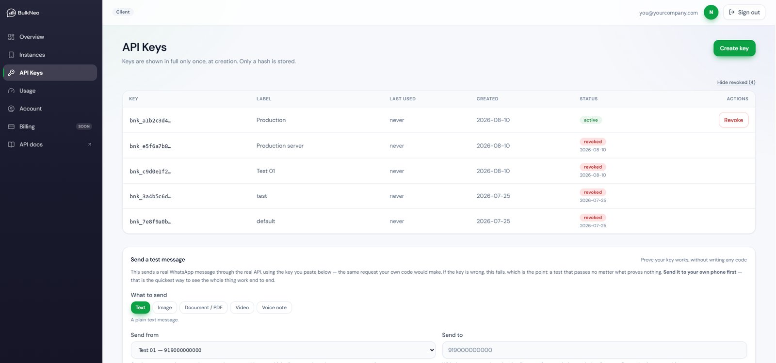
Task: Click the key bnk_7e8f9a0b…
Action: pyautogui.click(x=150, y=221)
